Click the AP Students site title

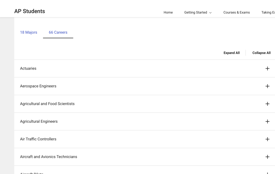coord(30,11)
